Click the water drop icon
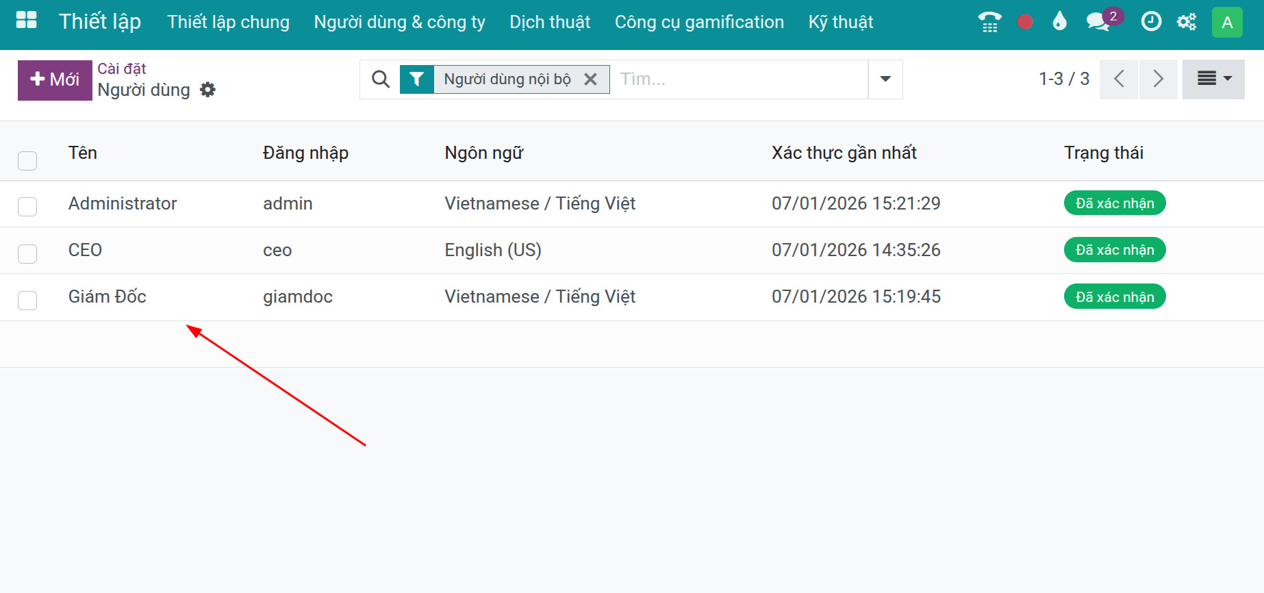This screenshot has width=1264, height=593. [x=1059, y=22]
